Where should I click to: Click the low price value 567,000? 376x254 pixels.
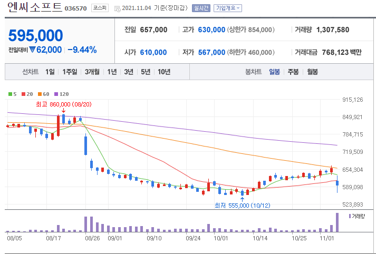pyautogui.click(x=211, y=52)
